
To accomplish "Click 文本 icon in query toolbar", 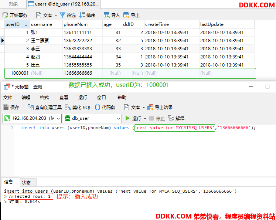I will 126,107.
